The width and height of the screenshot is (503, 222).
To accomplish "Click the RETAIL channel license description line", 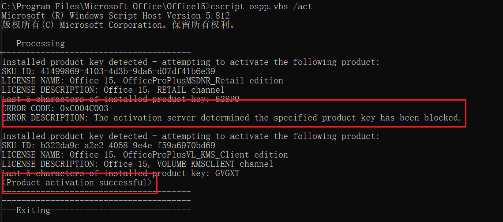I will pos(120,90).
